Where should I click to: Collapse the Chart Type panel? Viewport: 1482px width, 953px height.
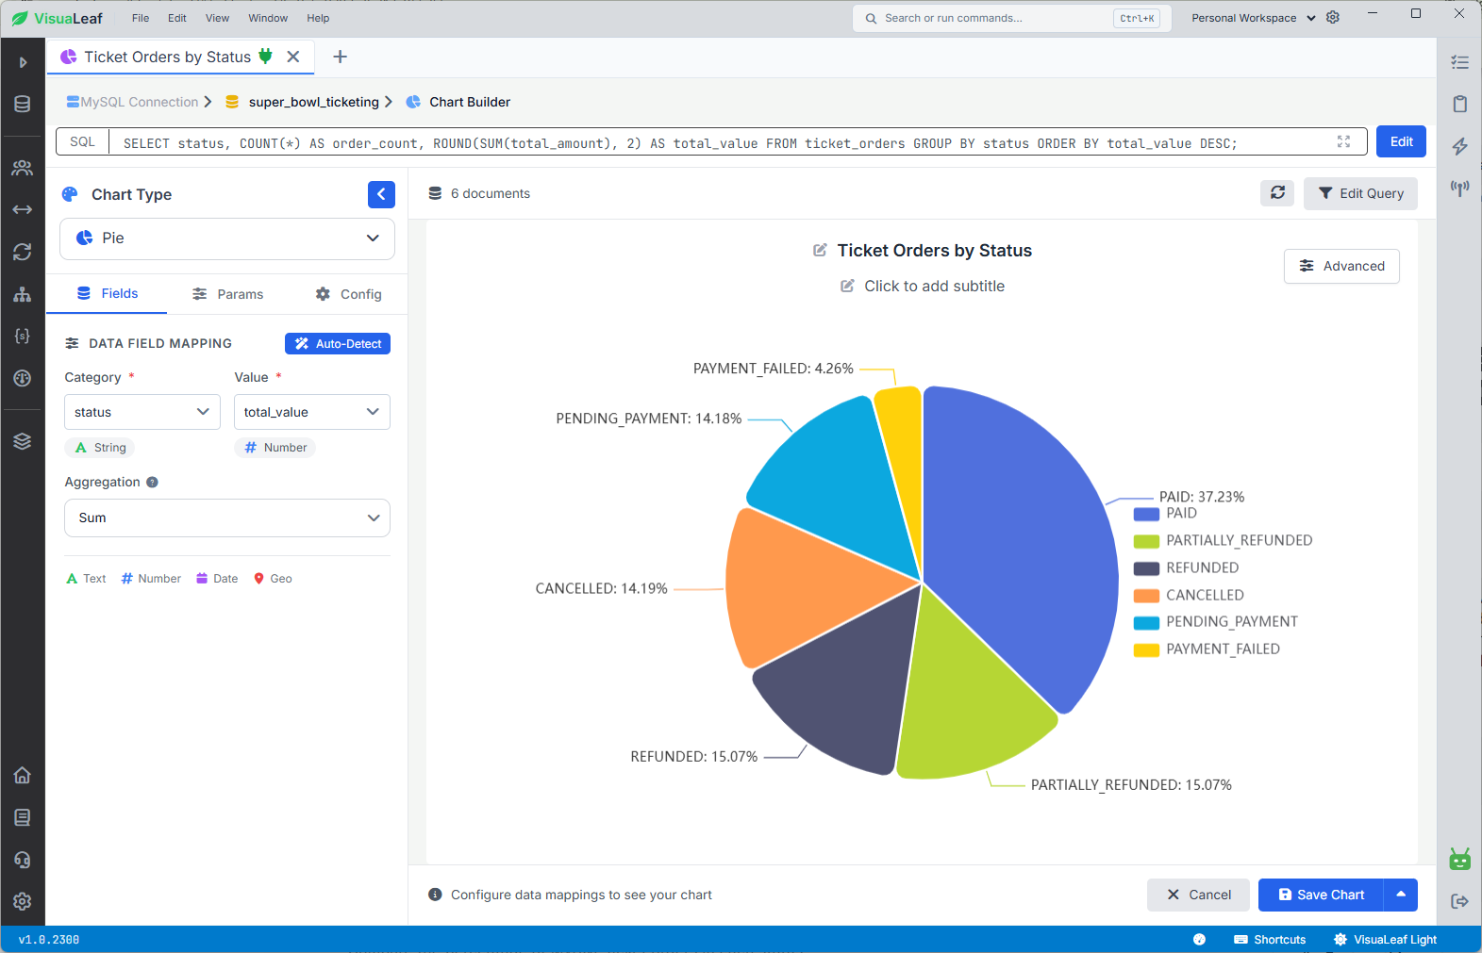tap(381, 194)
